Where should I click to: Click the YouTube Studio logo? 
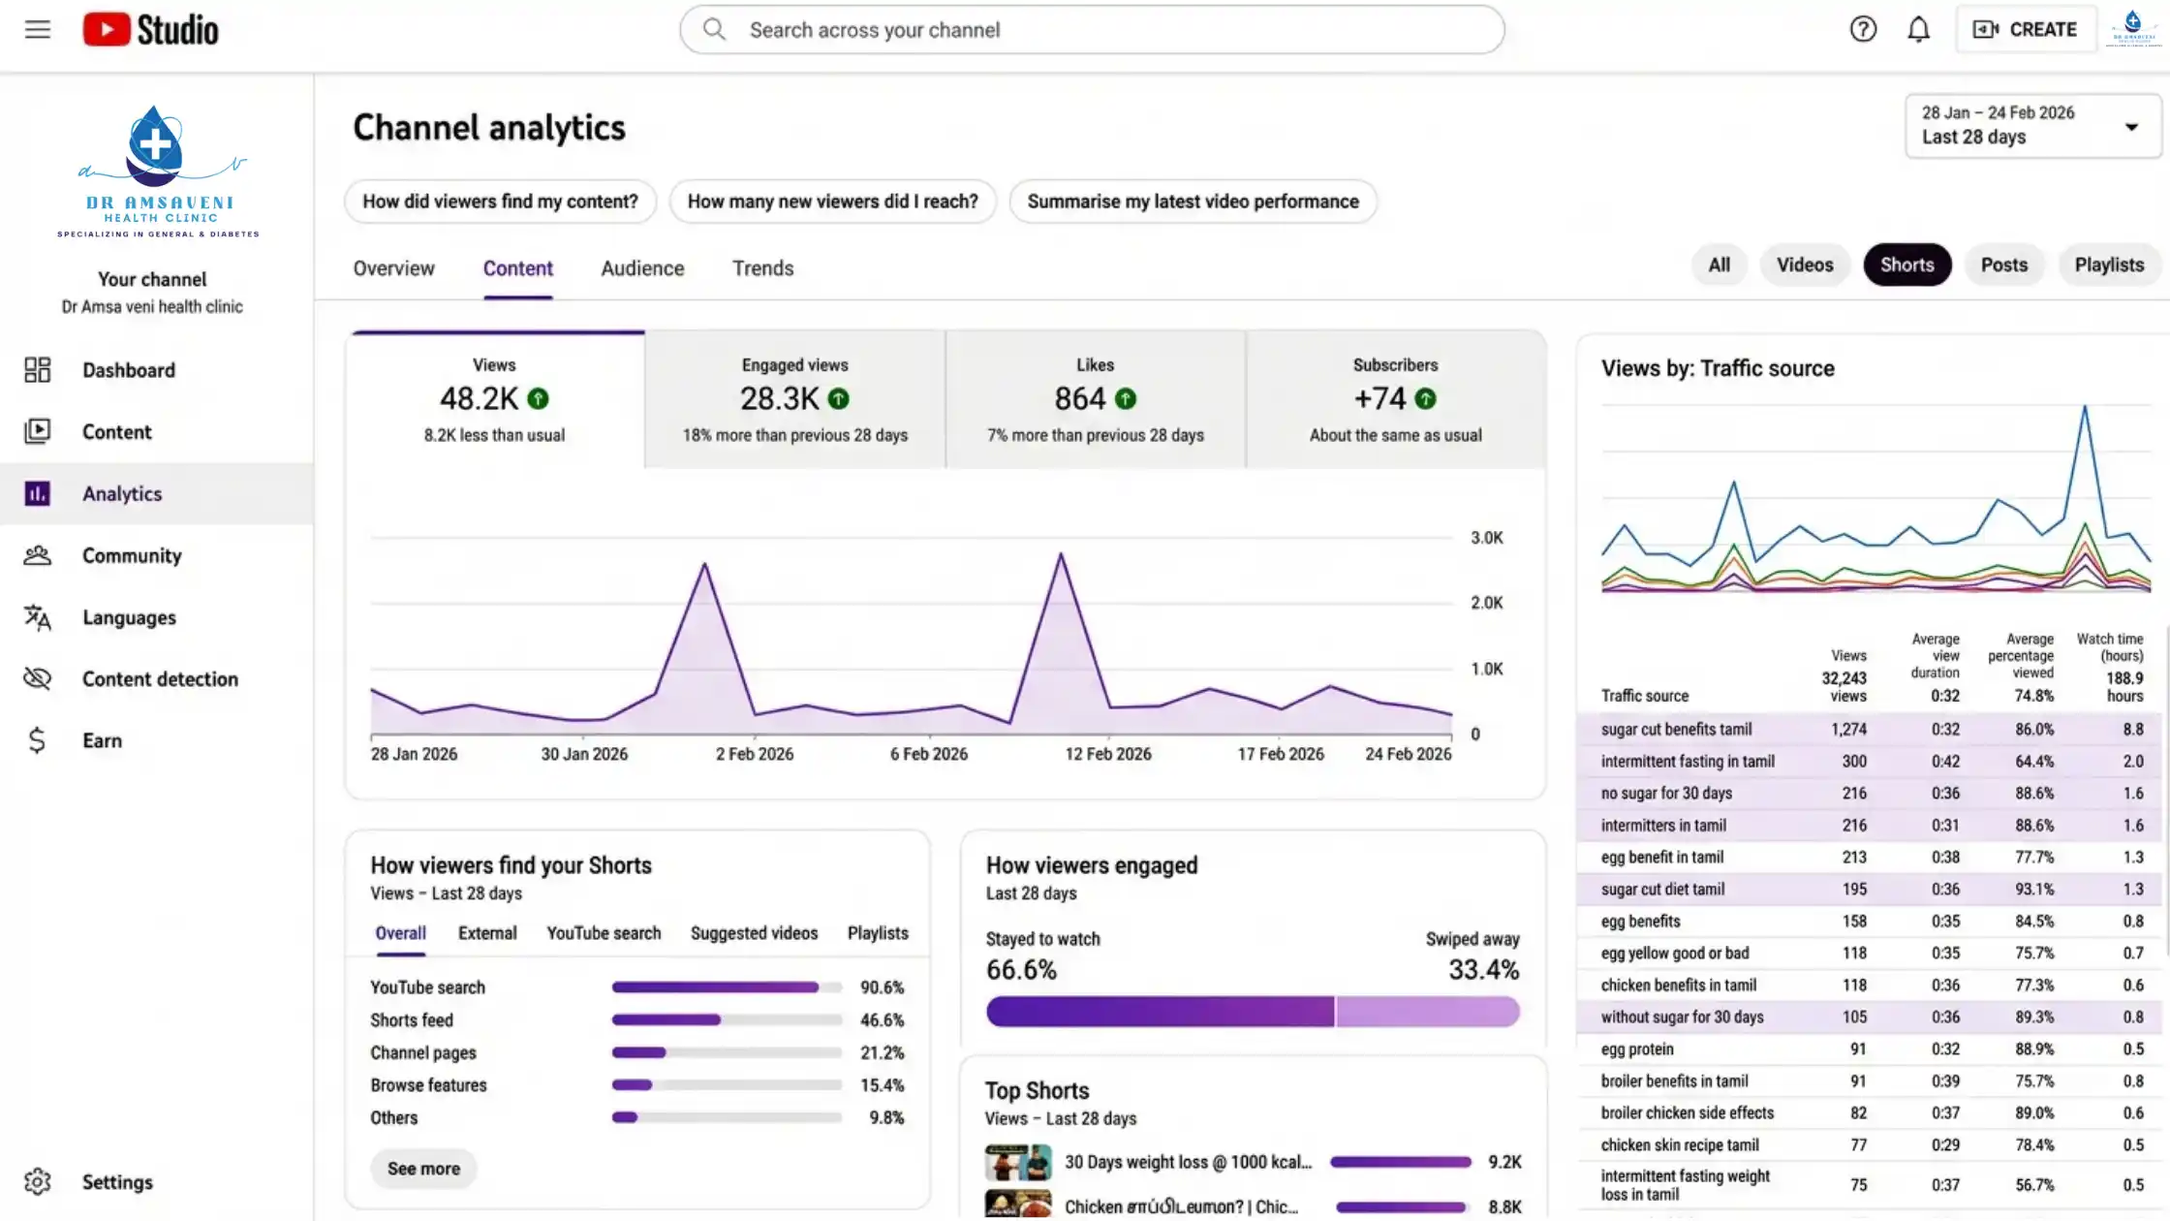tap(150, 29)
